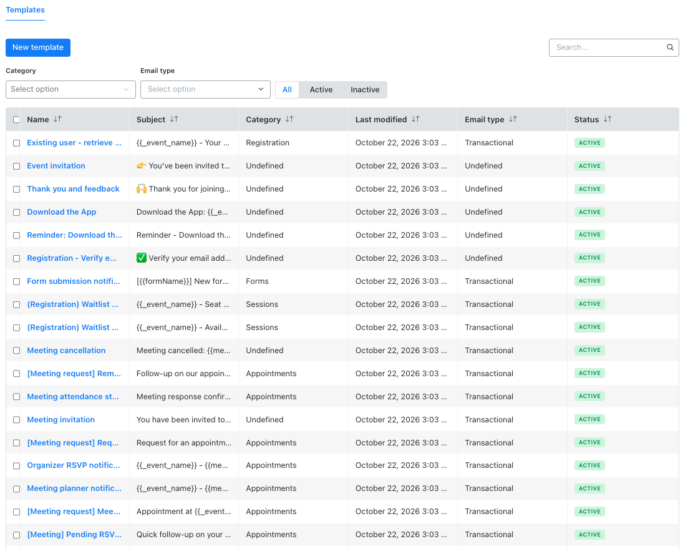The height and width of the screenshot is (549, 683).
Task: Check the Reminder: Download row checkbox
Action: tap(16, 236)
